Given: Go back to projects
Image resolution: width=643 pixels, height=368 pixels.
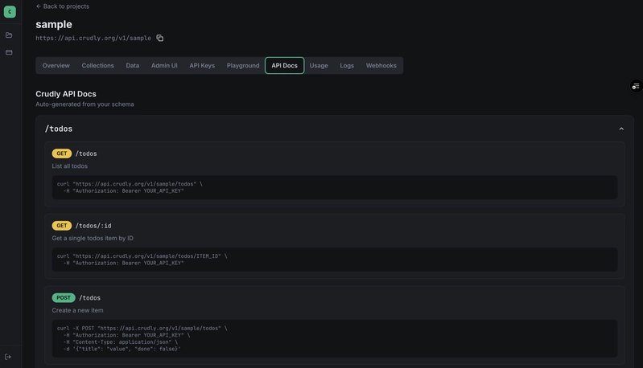Looking at the screenshot, I should [x=62, y=6].
